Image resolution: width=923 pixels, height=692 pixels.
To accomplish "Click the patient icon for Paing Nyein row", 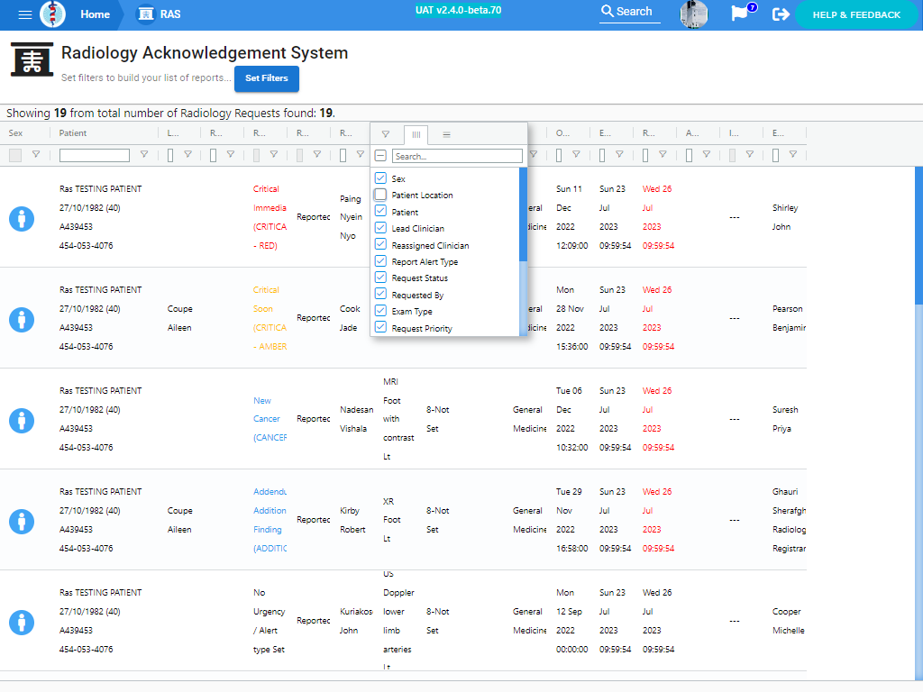I will point(22,219).
